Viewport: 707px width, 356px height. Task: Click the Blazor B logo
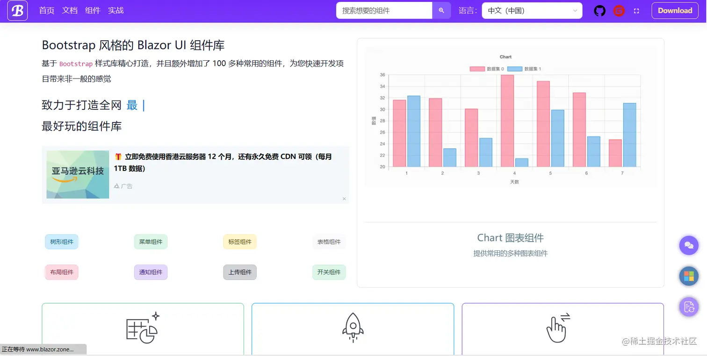point(17,11)
